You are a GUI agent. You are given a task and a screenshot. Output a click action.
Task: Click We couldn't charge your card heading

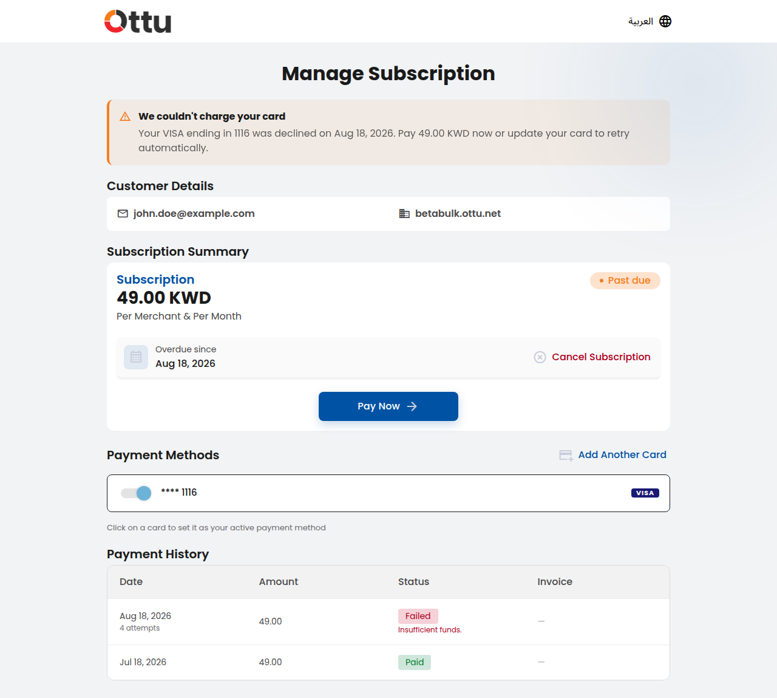click(212, 116)
